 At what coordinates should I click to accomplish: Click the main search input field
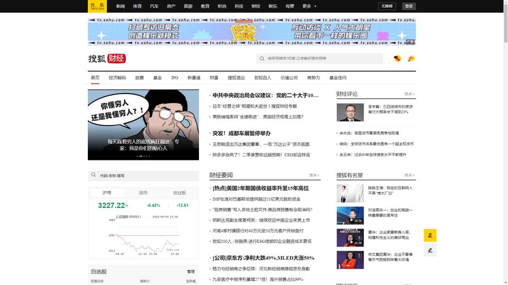pos(320,59)
